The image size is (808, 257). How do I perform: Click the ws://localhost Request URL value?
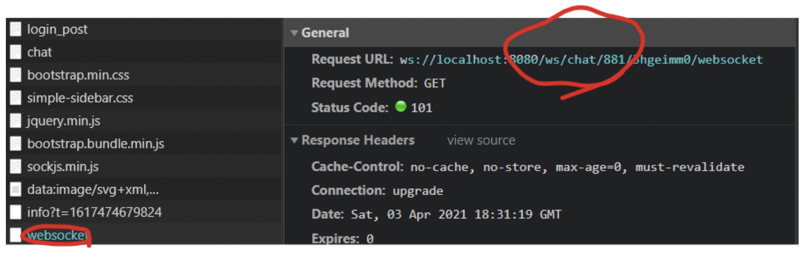coord(581,60)
